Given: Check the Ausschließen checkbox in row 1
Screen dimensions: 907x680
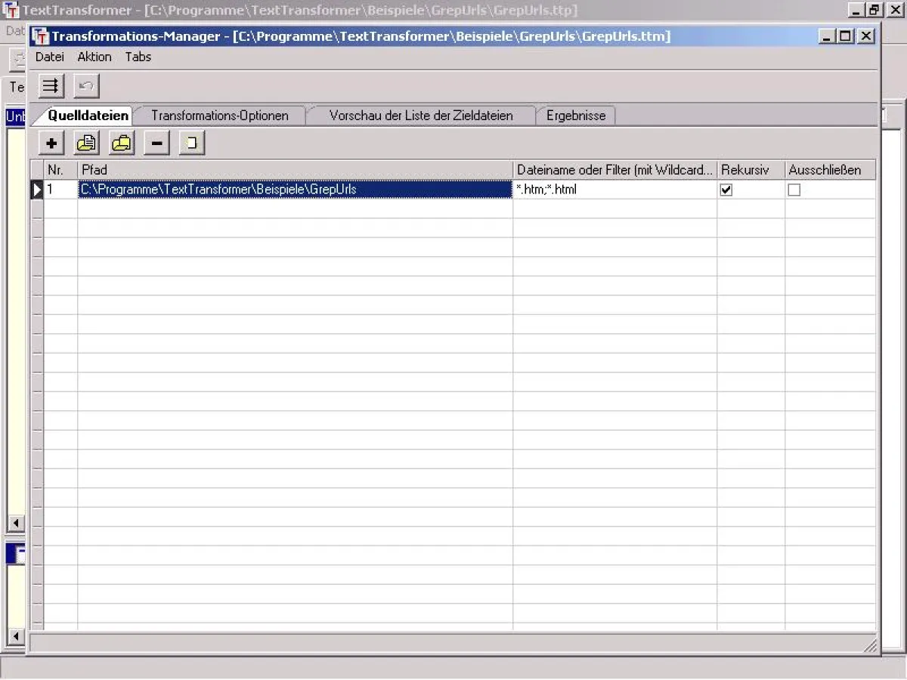Looking at the screenshot, I should click(794, 190).
